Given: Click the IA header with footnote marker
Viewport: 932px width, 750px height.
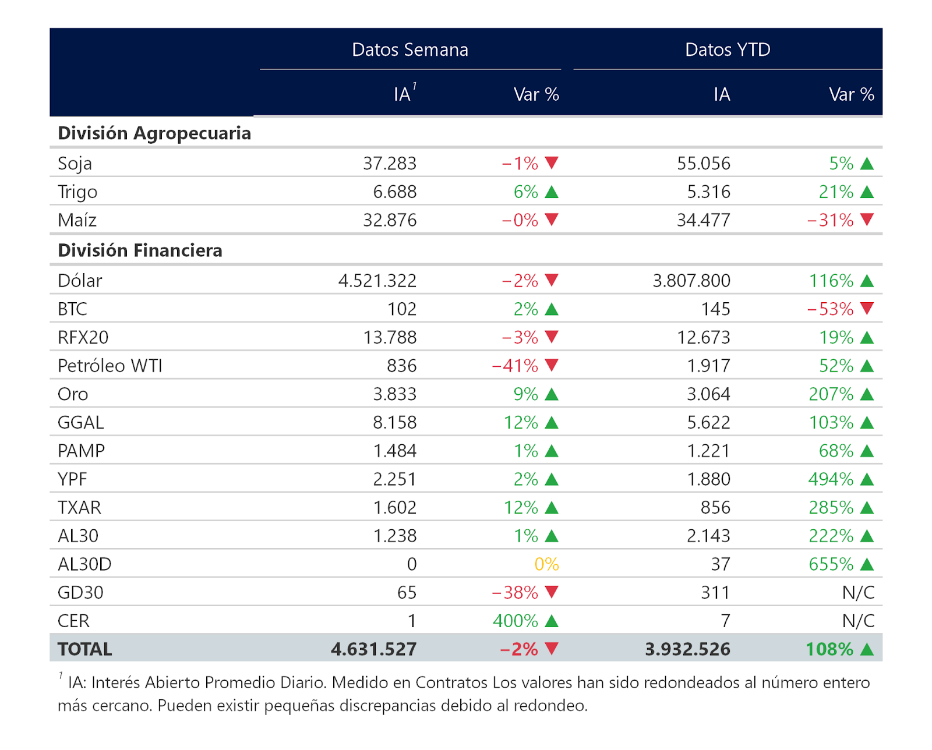Looking at the screenshot, I should (x=405, y=93).
